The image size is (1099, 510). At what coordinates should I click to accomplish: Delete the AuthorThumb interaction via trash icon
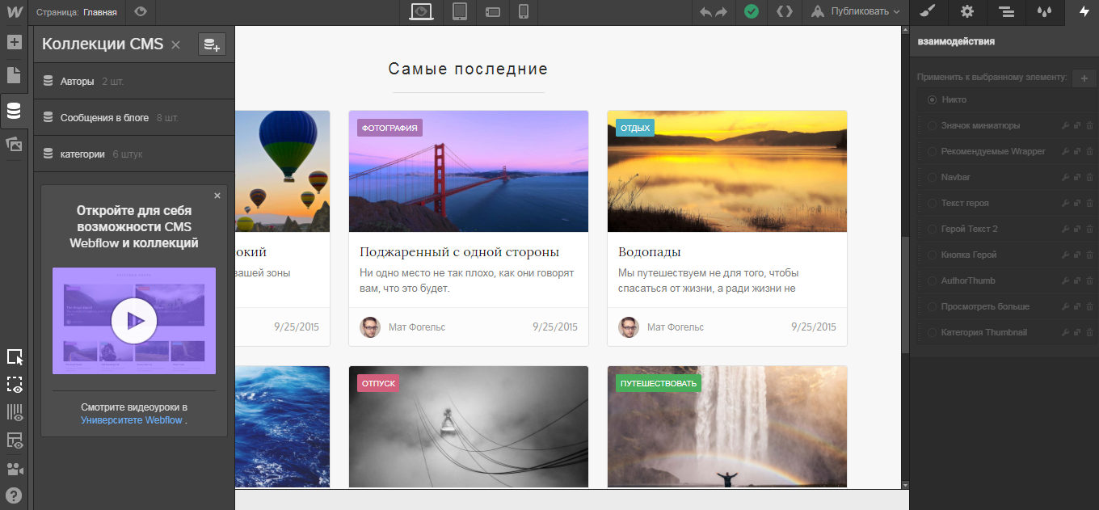1092,280
